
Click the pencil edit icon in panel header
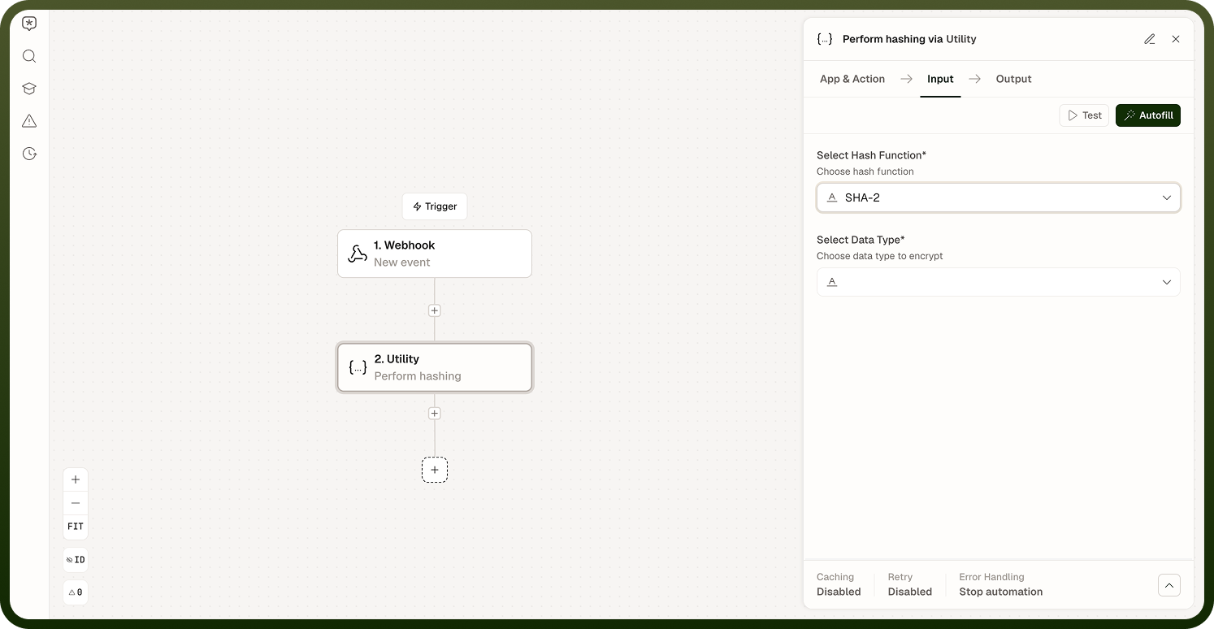pyautogui.click(x=1150, y=39)
